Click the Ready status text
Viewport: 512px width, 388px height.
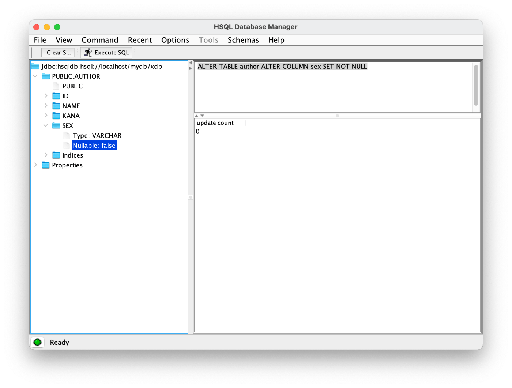click(x=59, y=342)
